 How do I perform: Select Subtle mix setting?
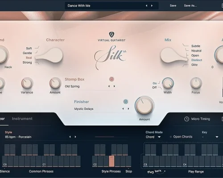pos(196,46)
